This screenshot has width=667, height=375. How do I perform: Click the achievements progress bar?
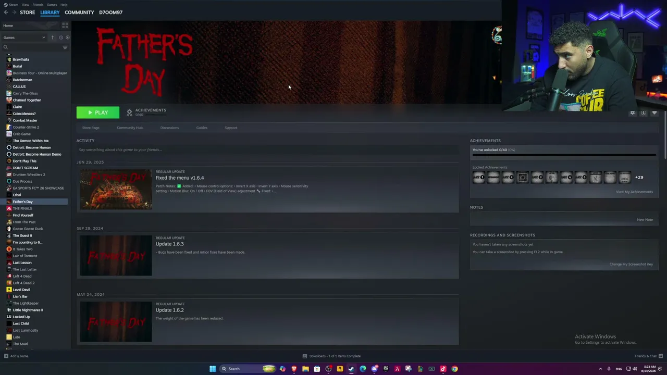(564, 155)
